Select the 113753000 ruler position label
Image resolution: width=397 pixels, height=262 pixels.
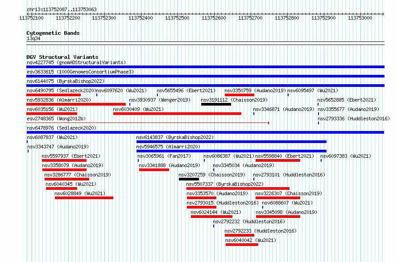[360, 18]
